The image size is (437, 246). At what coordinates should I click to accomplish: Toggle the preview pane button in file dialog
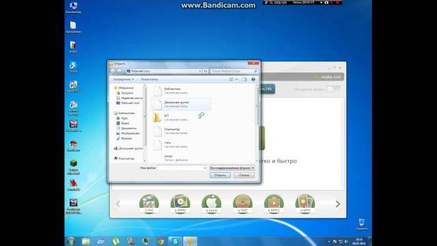point(244,79)
